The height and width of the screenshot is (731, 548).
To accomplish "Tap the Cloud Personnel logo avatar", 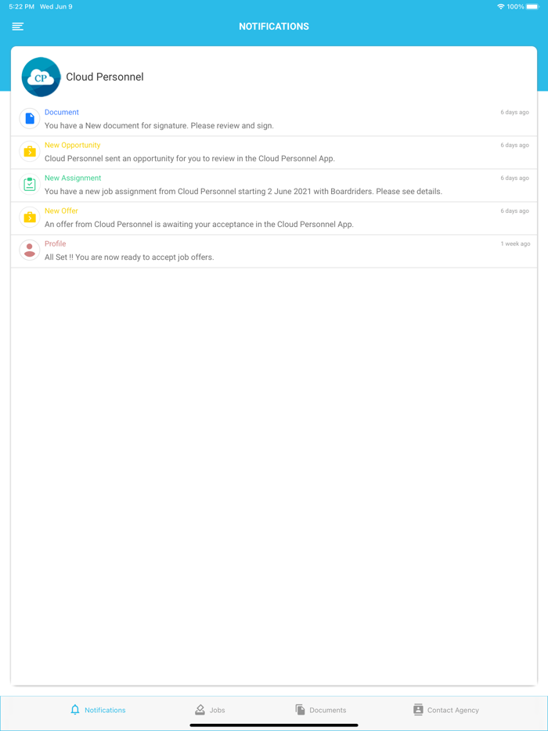I will point(41,77).
